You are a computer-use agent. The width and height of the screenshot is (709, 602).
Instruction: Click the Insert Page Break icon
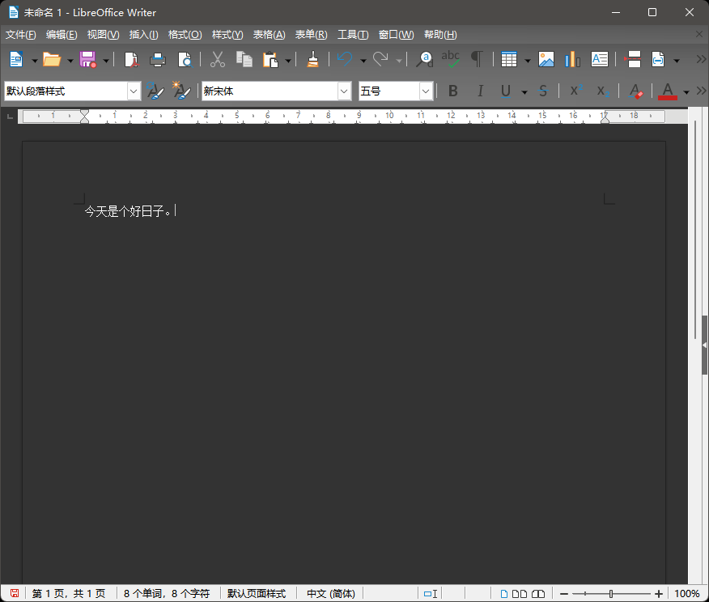coord(633,59)
